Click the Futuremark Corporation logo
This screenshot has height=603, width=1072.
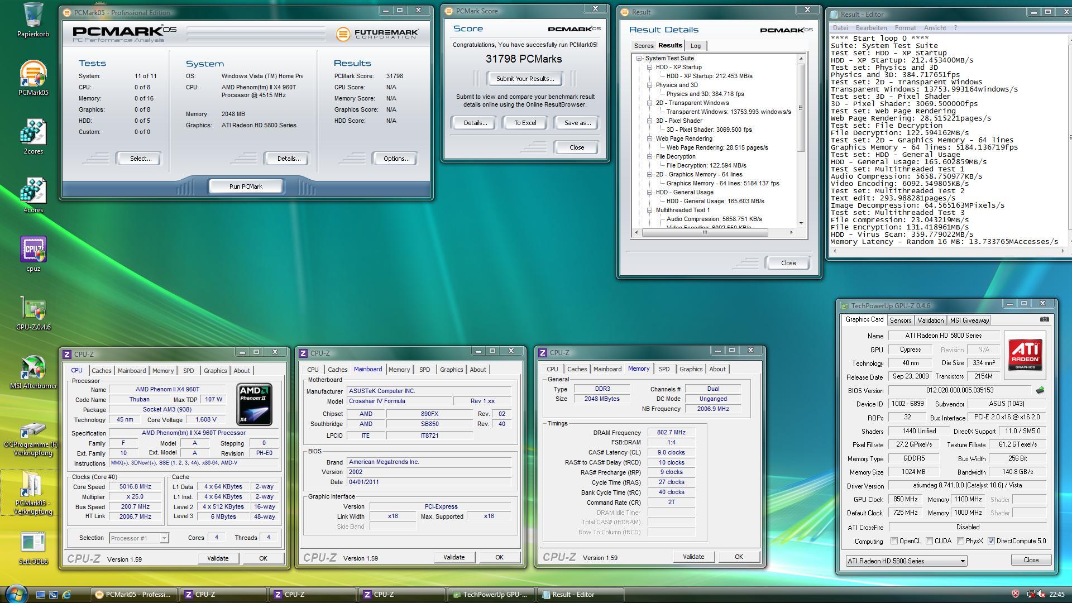(377, 34)
